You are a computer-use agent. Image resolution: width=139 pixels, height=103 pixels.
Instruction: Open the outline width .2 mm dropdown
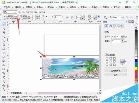[122, 17]
